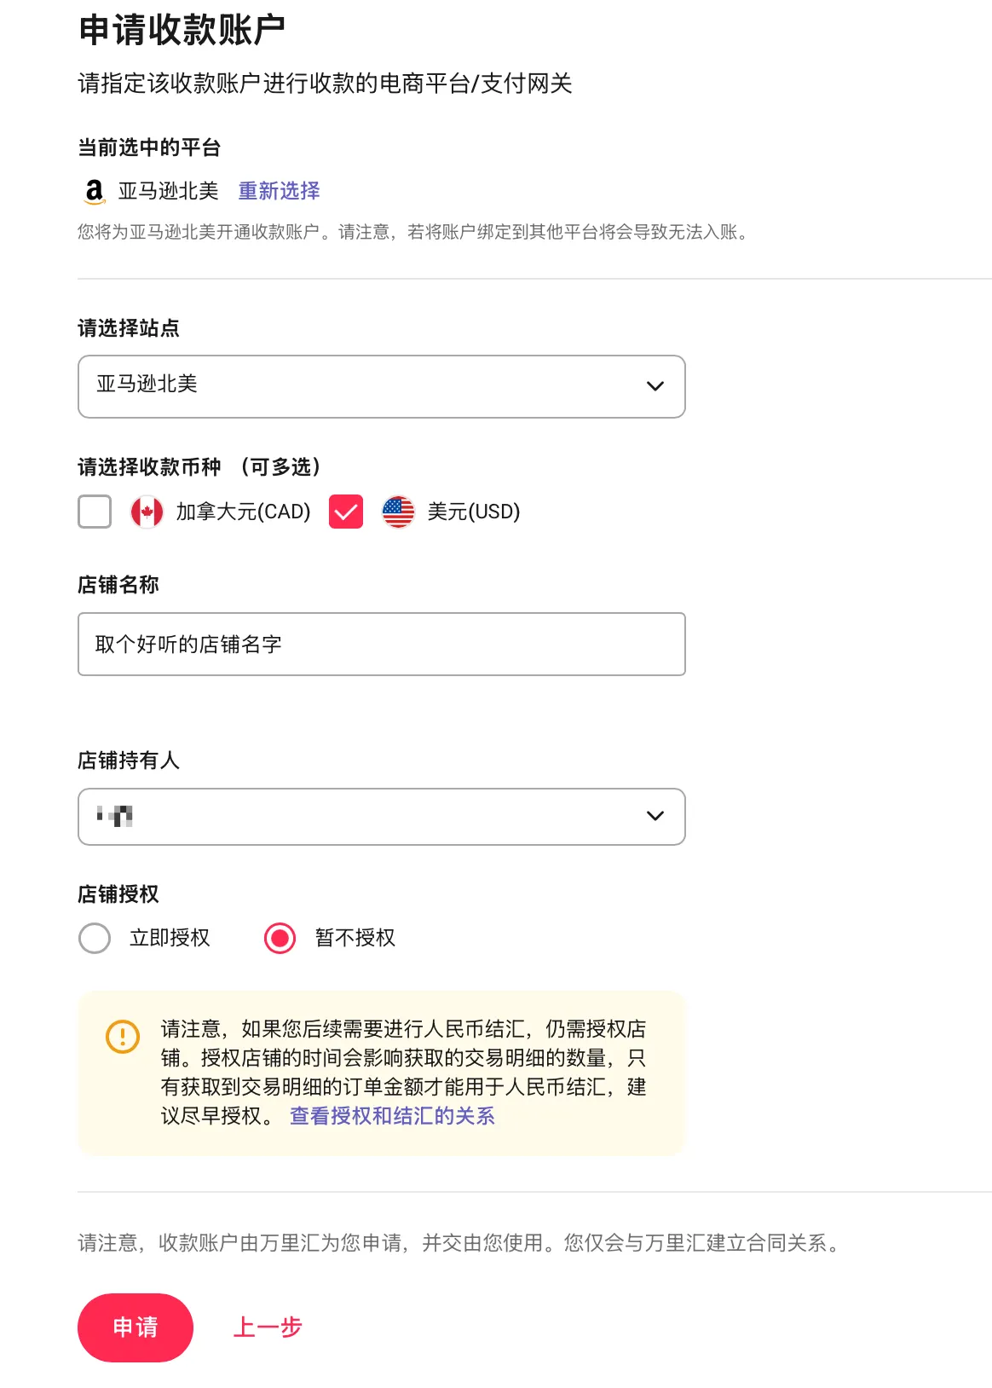The width and height of the screenshot is (992, 1388).
Task: Enable the 加拿大元(CAD) currency checkbox
Action: point(95,512)
